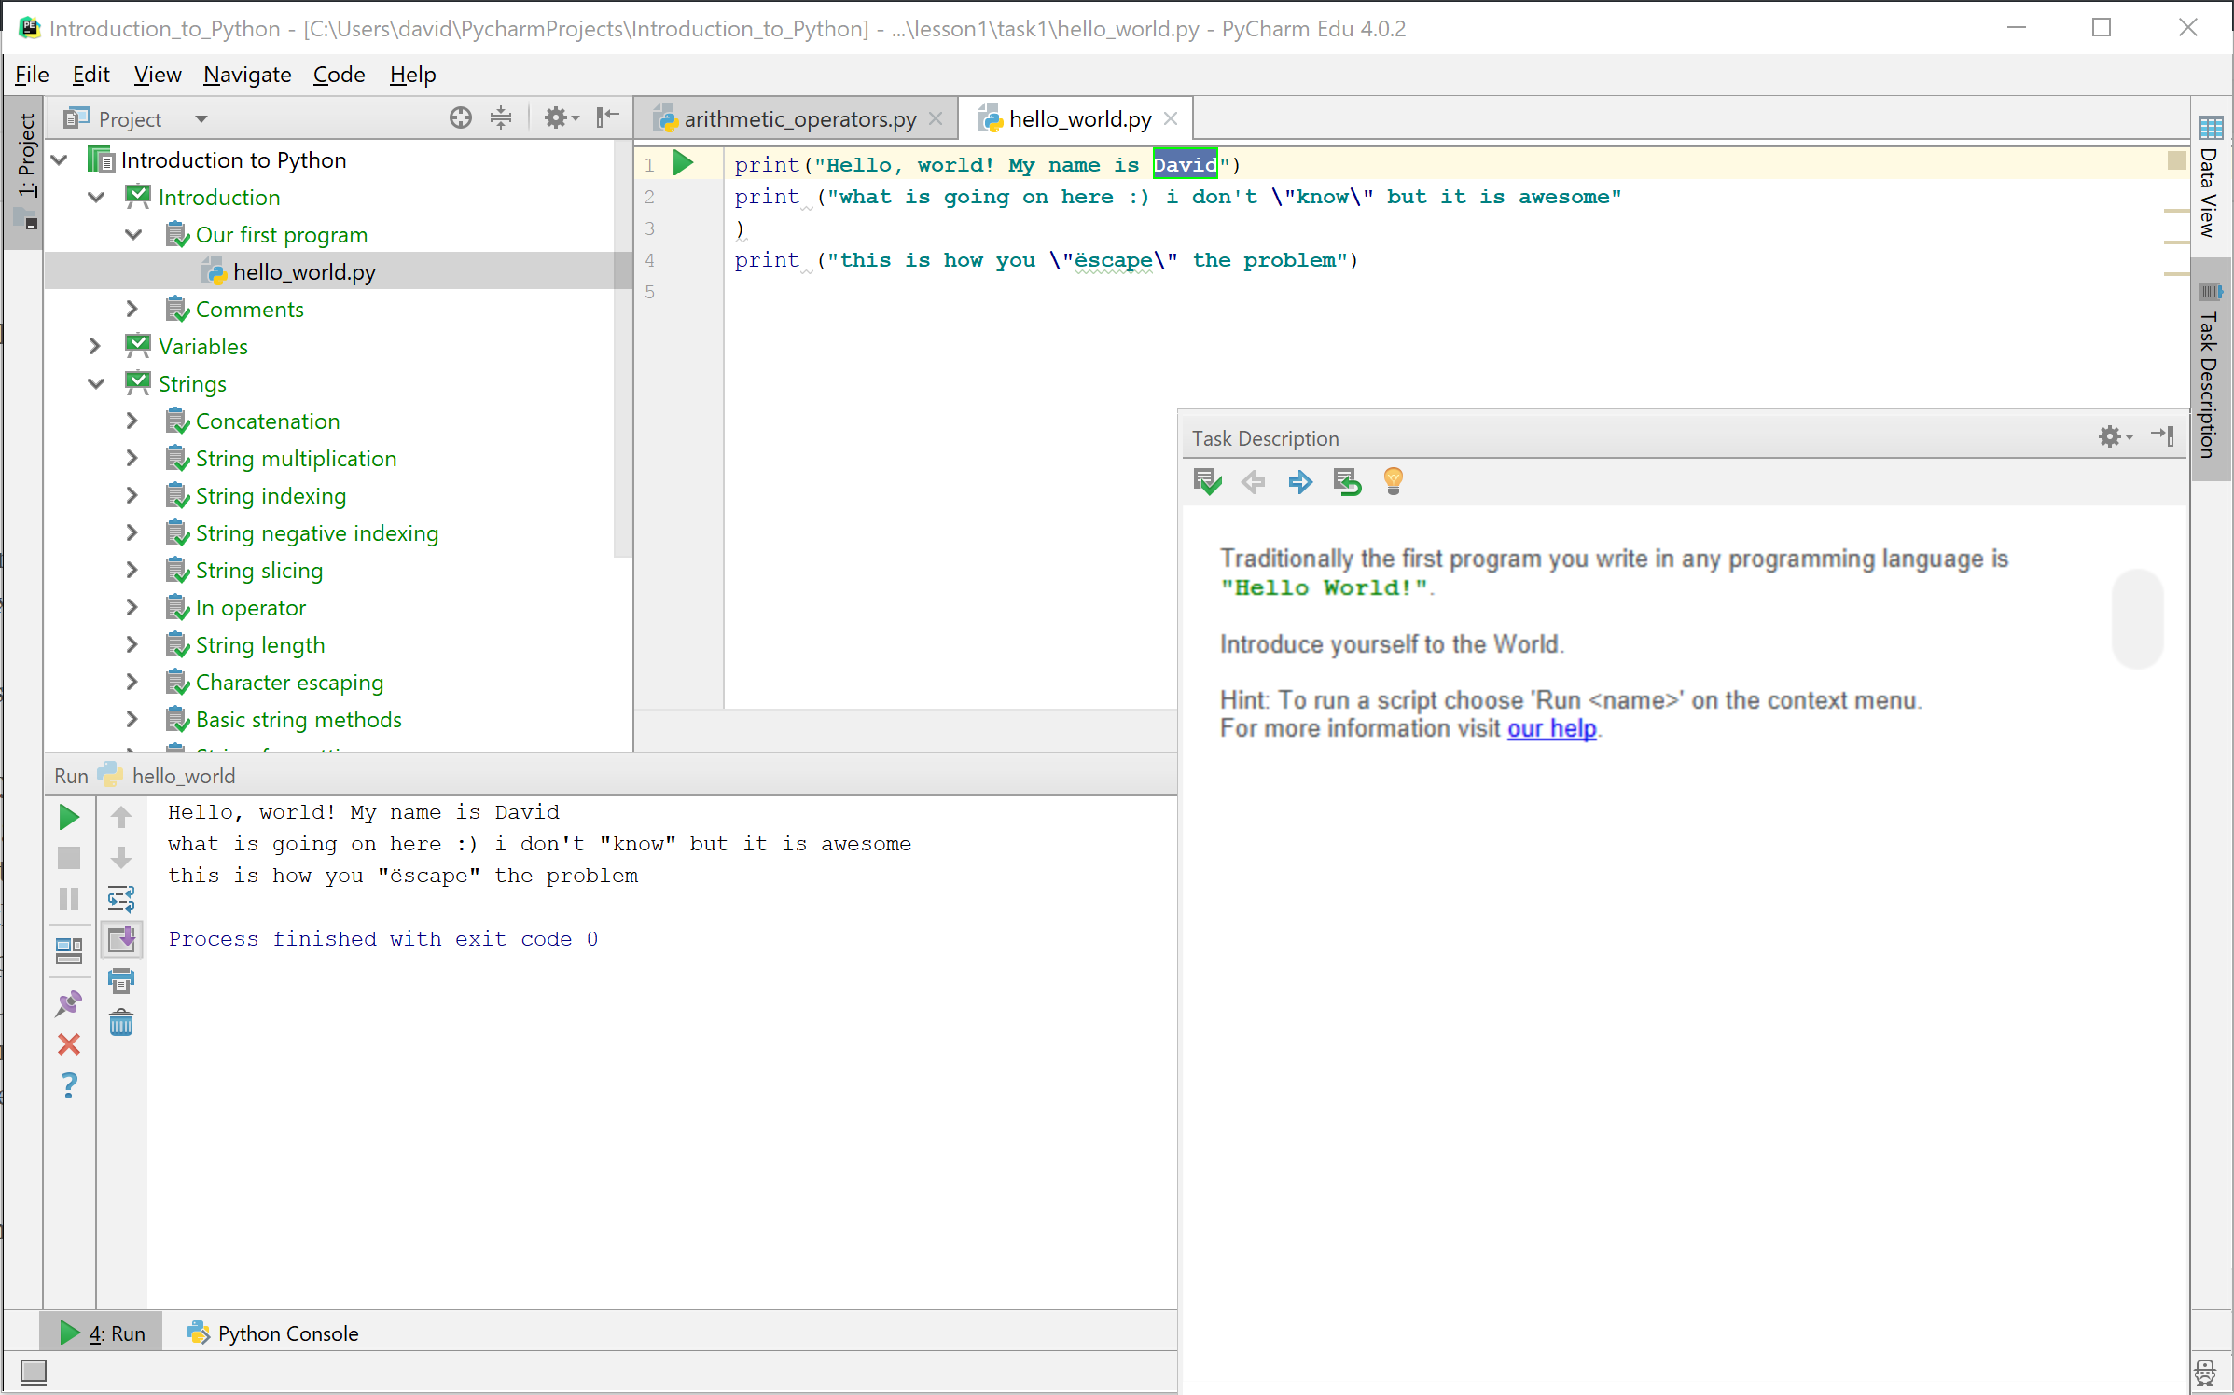
Task: Open the IDE hector inspector icon
Action: [2205, 1372]
